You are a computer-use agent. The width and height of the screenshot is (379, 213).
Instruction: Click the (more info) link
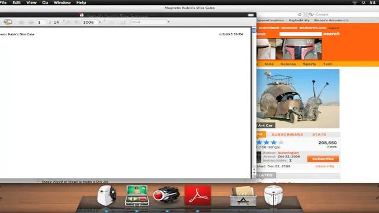325,166
